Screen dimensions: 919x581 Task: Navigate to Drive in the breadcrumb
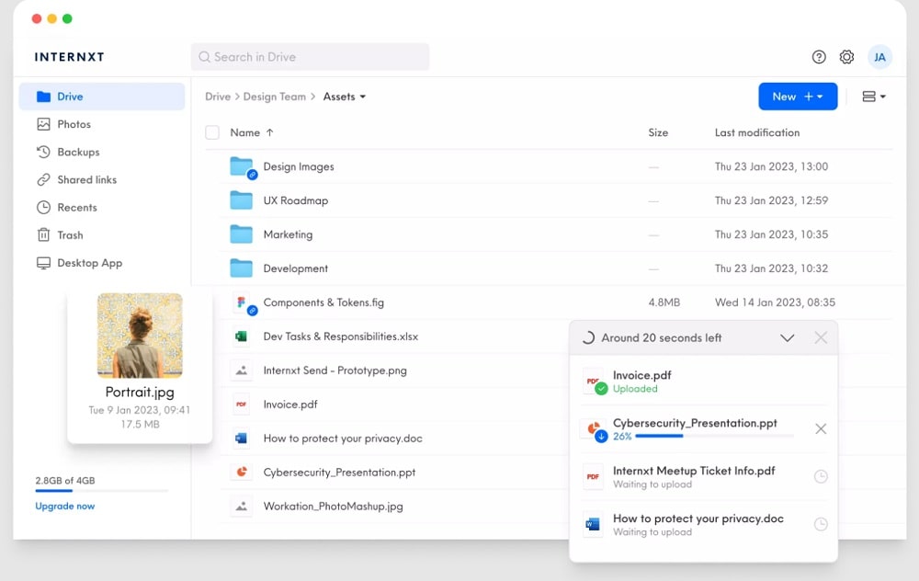pos(218,97)
